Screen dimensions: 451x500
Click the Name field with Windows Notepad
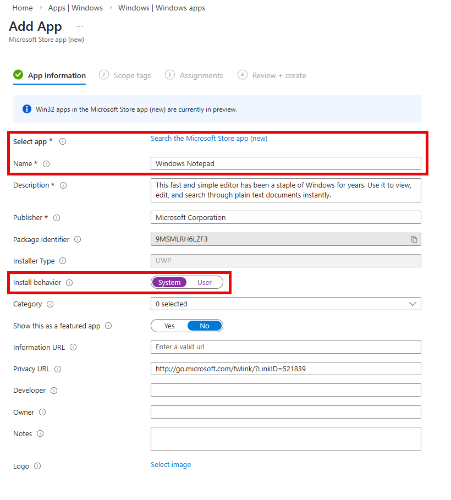pyautogui.click(x=286, y=163)
